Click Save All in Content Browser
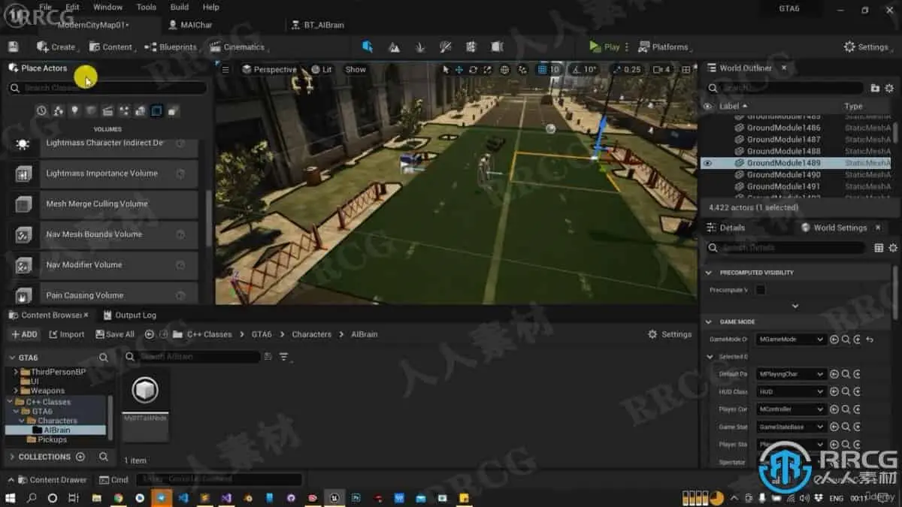 pyautogui.click(x=114, y=334)
